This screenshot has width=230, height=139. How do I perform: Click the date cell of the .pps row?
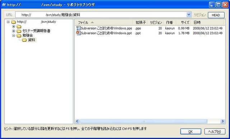coord(208,28)
